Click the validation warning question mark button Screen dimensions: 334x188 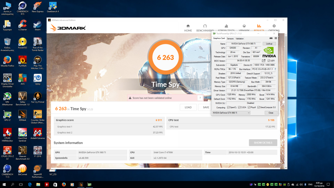pyautogui.click(x=200, y=98)
